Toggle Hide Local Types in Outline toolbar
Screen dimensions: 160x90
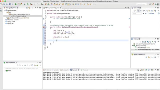(x=155, y=42)
